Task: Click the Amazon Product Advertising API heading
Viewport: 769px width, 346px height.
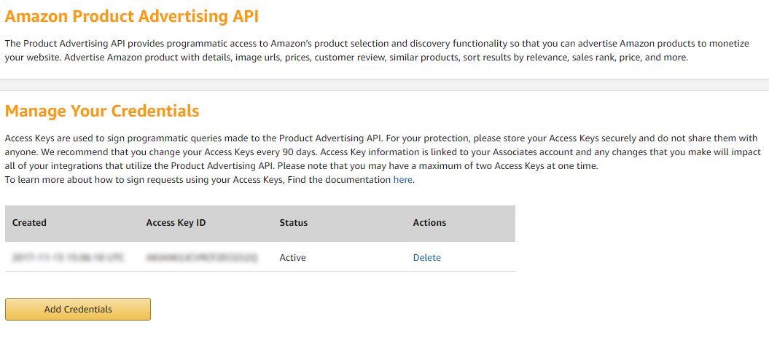Action: tap(131, 17)
